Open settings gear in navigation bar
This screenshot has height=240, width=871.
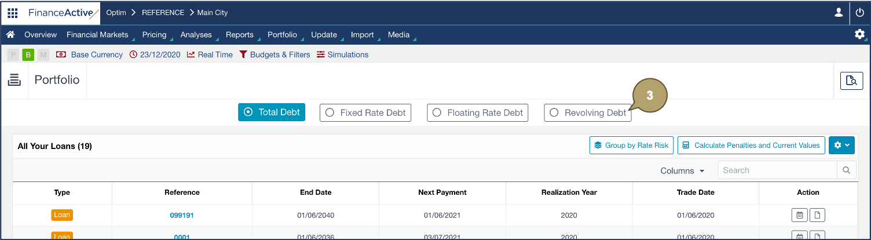point(859,34)
